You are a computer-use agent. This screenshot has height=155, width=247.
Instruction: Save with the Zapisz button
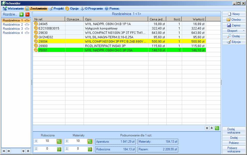click(234, 25)
